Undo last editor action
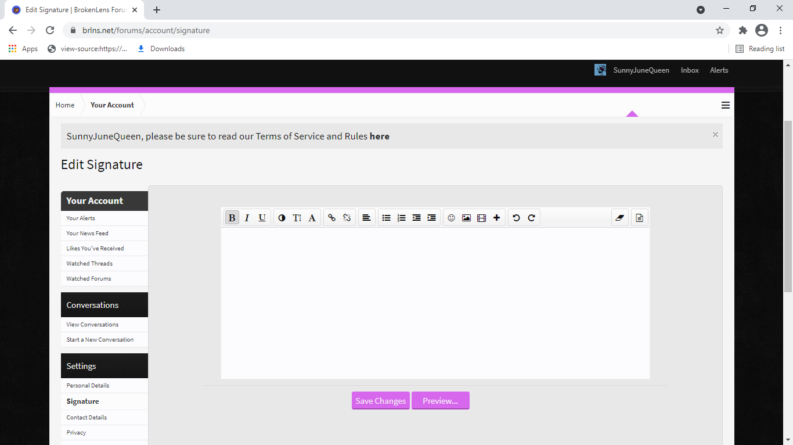This screenshot has height=445, width=793. [516, 218]
